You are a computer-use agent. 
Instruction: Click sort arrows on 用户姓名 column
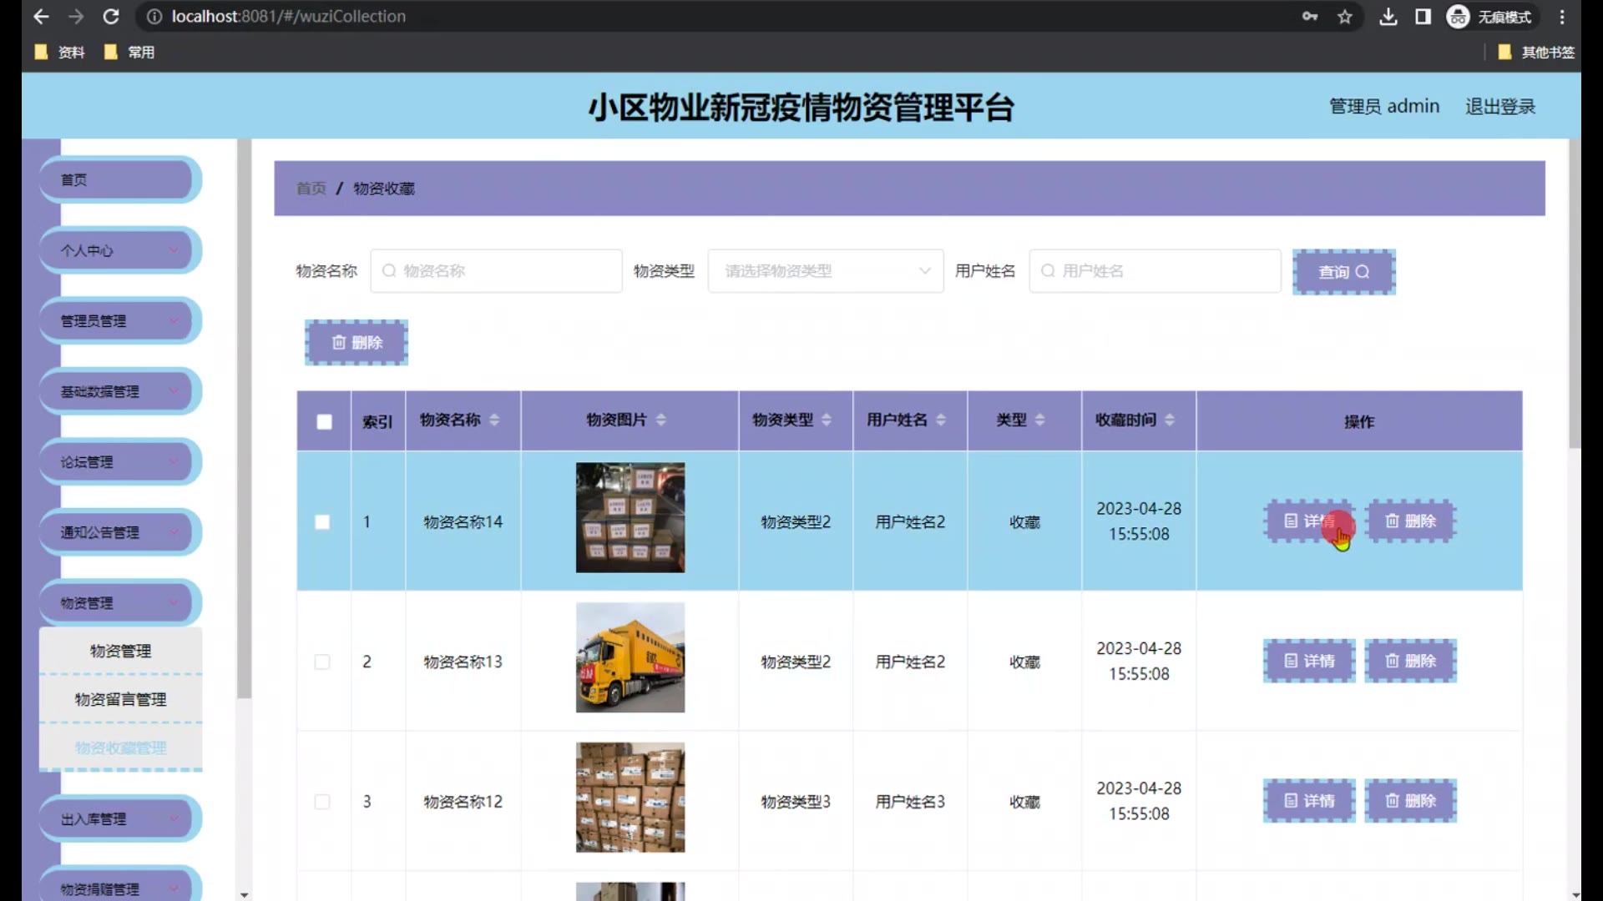point(941,420)
